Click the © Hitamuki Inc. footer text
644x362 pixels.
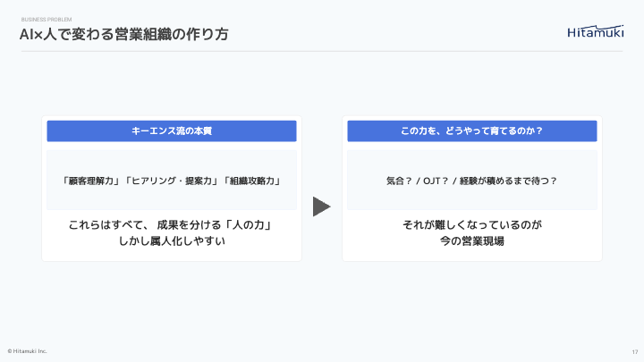27,351
